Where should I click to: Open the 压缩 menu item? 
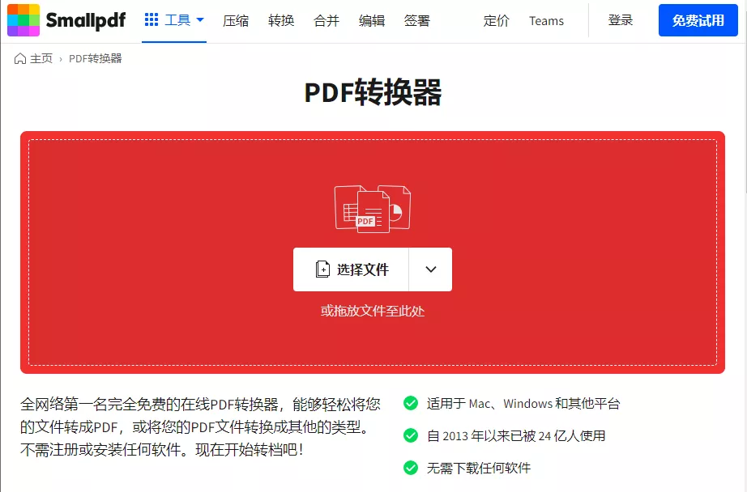tap(236, 21)
